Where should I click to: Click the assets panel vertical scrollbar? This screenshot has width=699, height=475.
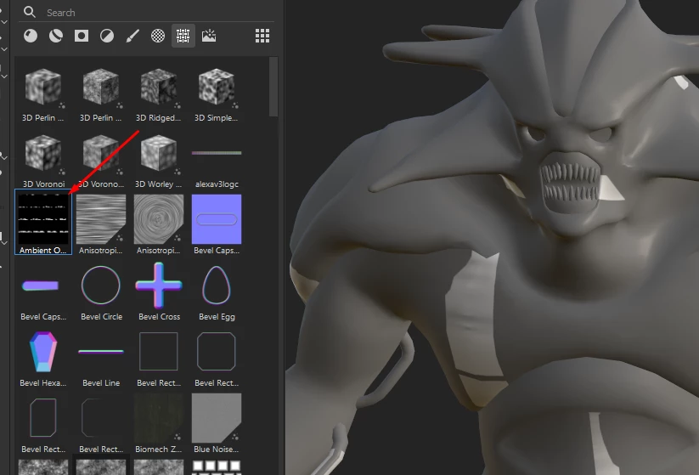click(x=273, y=87)
